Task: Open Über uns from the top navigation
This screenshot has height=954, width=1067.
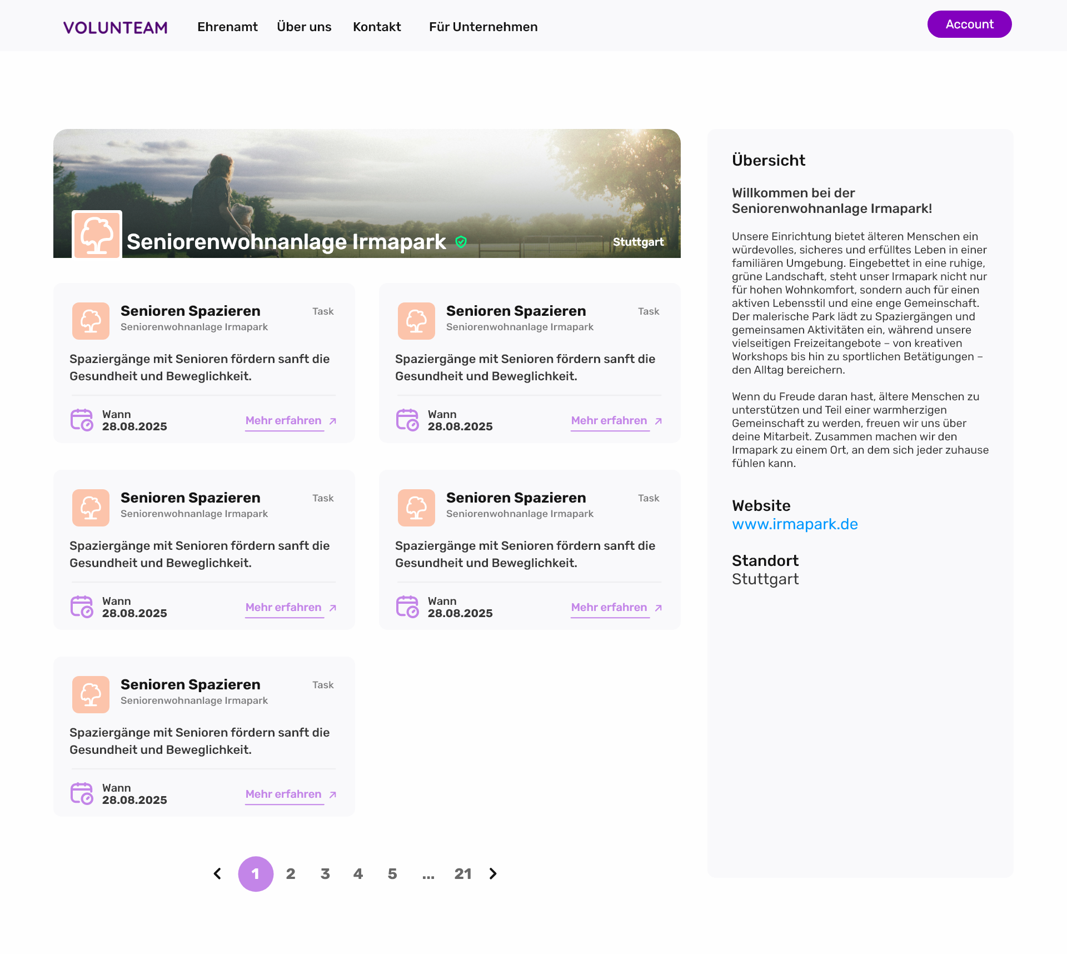Action: coord(304,27)
